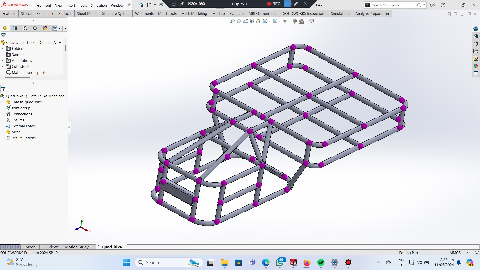
Task: Open the ConfigurationManager tab icon
Action: tap(25, 28)
